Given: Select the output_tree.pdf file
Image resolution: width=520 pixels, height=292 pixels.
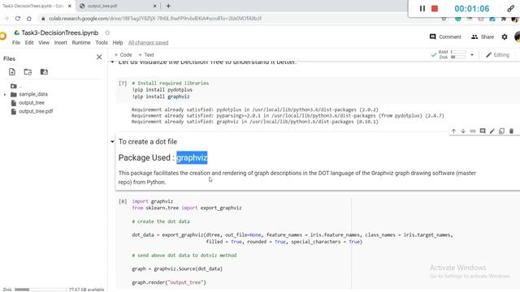Looking at the screenshot, I should click(36, 112).
